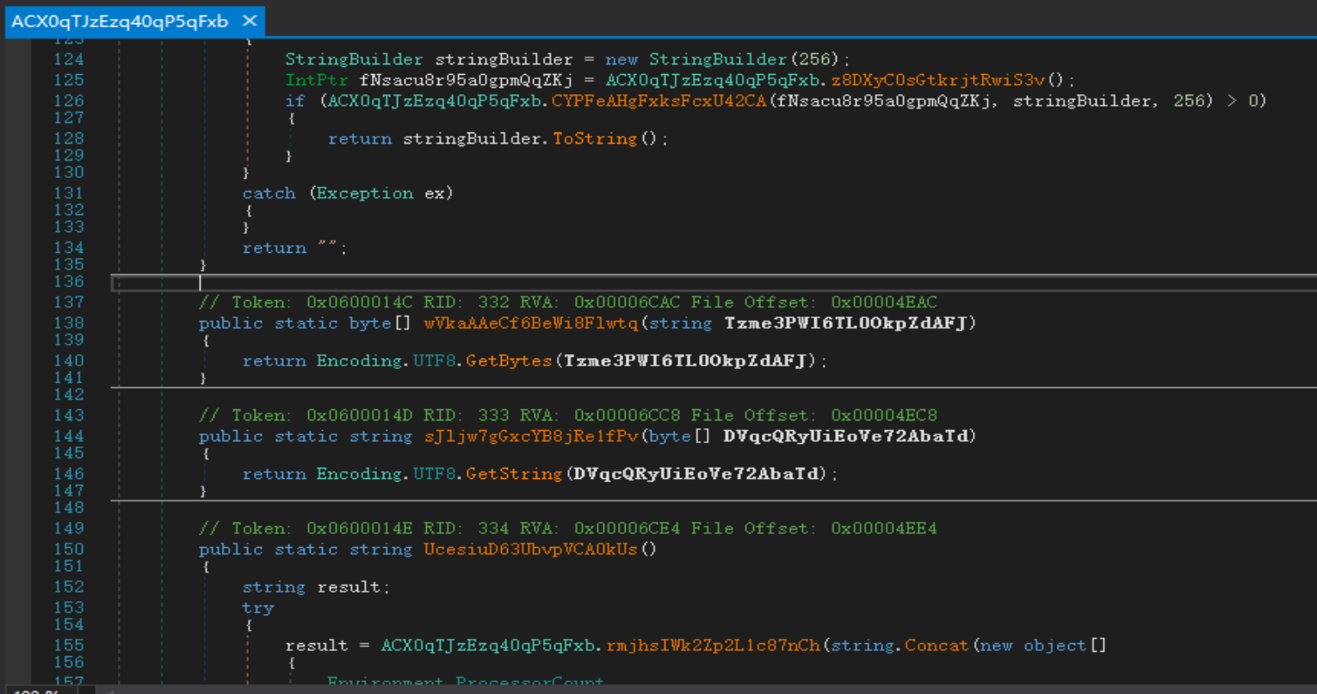Click RVA value 0x00006CAC
The width and height of the screenshot is (1317, 694).
[x=627, y=303]
